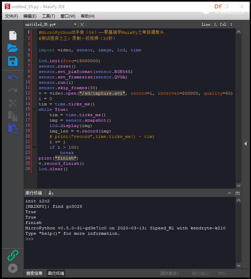Close the untitled_35.py document
The image size is (251, 279).
[82, 24]
